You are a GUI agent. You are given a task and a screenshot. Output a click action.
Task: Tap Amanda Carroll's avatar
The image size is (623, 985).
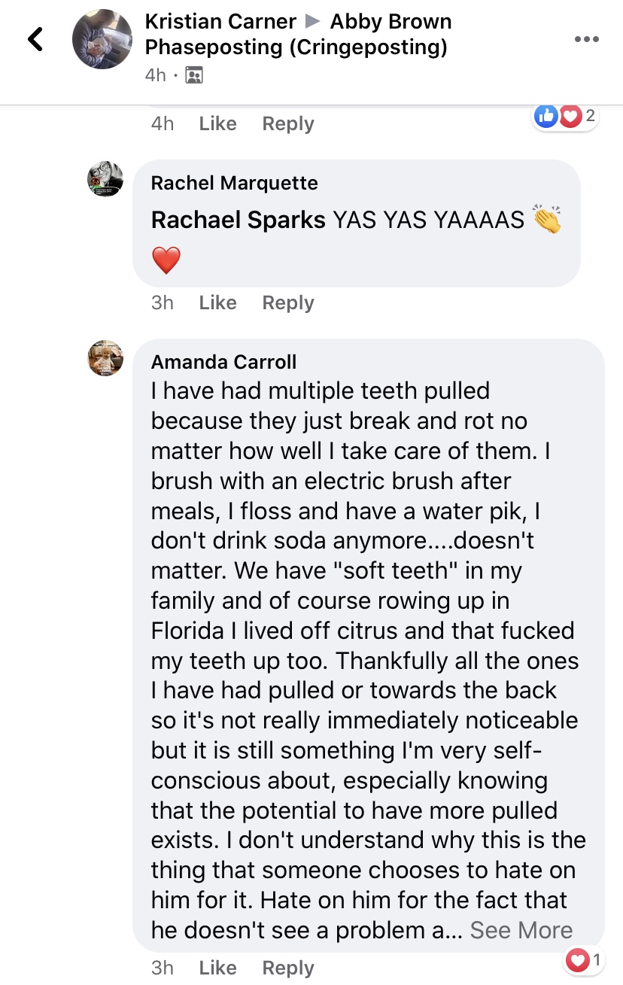coord(105,358)
